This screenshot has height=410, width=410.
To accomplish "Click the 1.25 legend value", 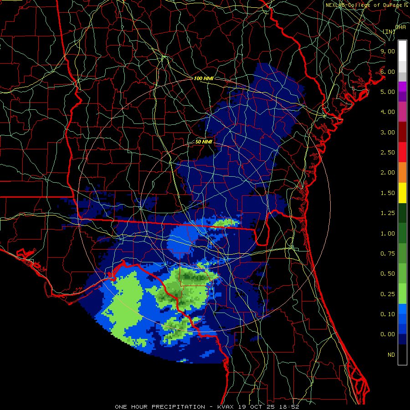I will point(388,213).
